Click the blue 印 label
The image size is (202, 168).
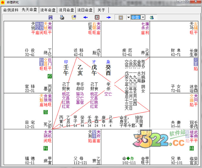tap(66, 62)
